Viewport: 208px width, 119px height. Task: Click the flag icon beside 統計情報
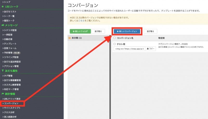pyautogui.click(x=3, y=94)
